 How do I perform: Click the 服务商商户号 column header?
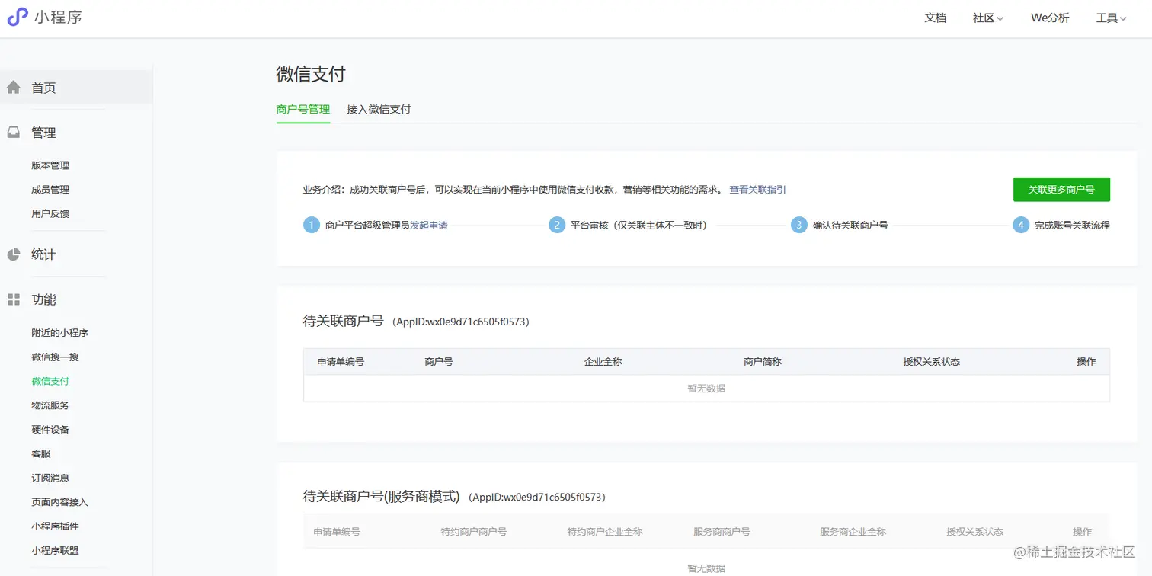point(722,532)
